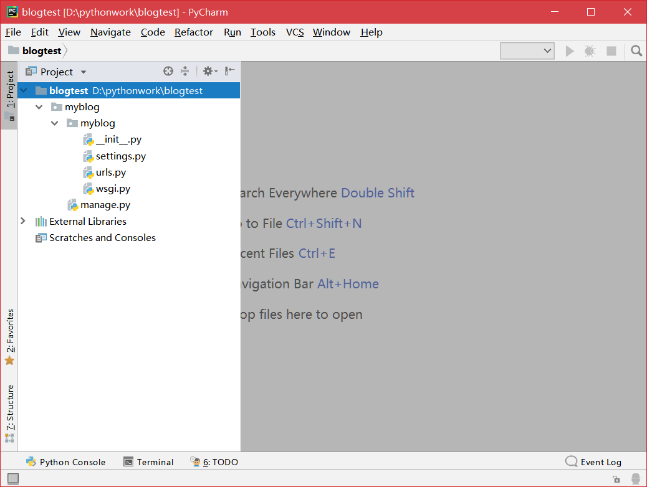Image resolution: width=647 pixels, height=487 pixels.
Task: Open the Project panel settings gear
Action: coord(208,72)
